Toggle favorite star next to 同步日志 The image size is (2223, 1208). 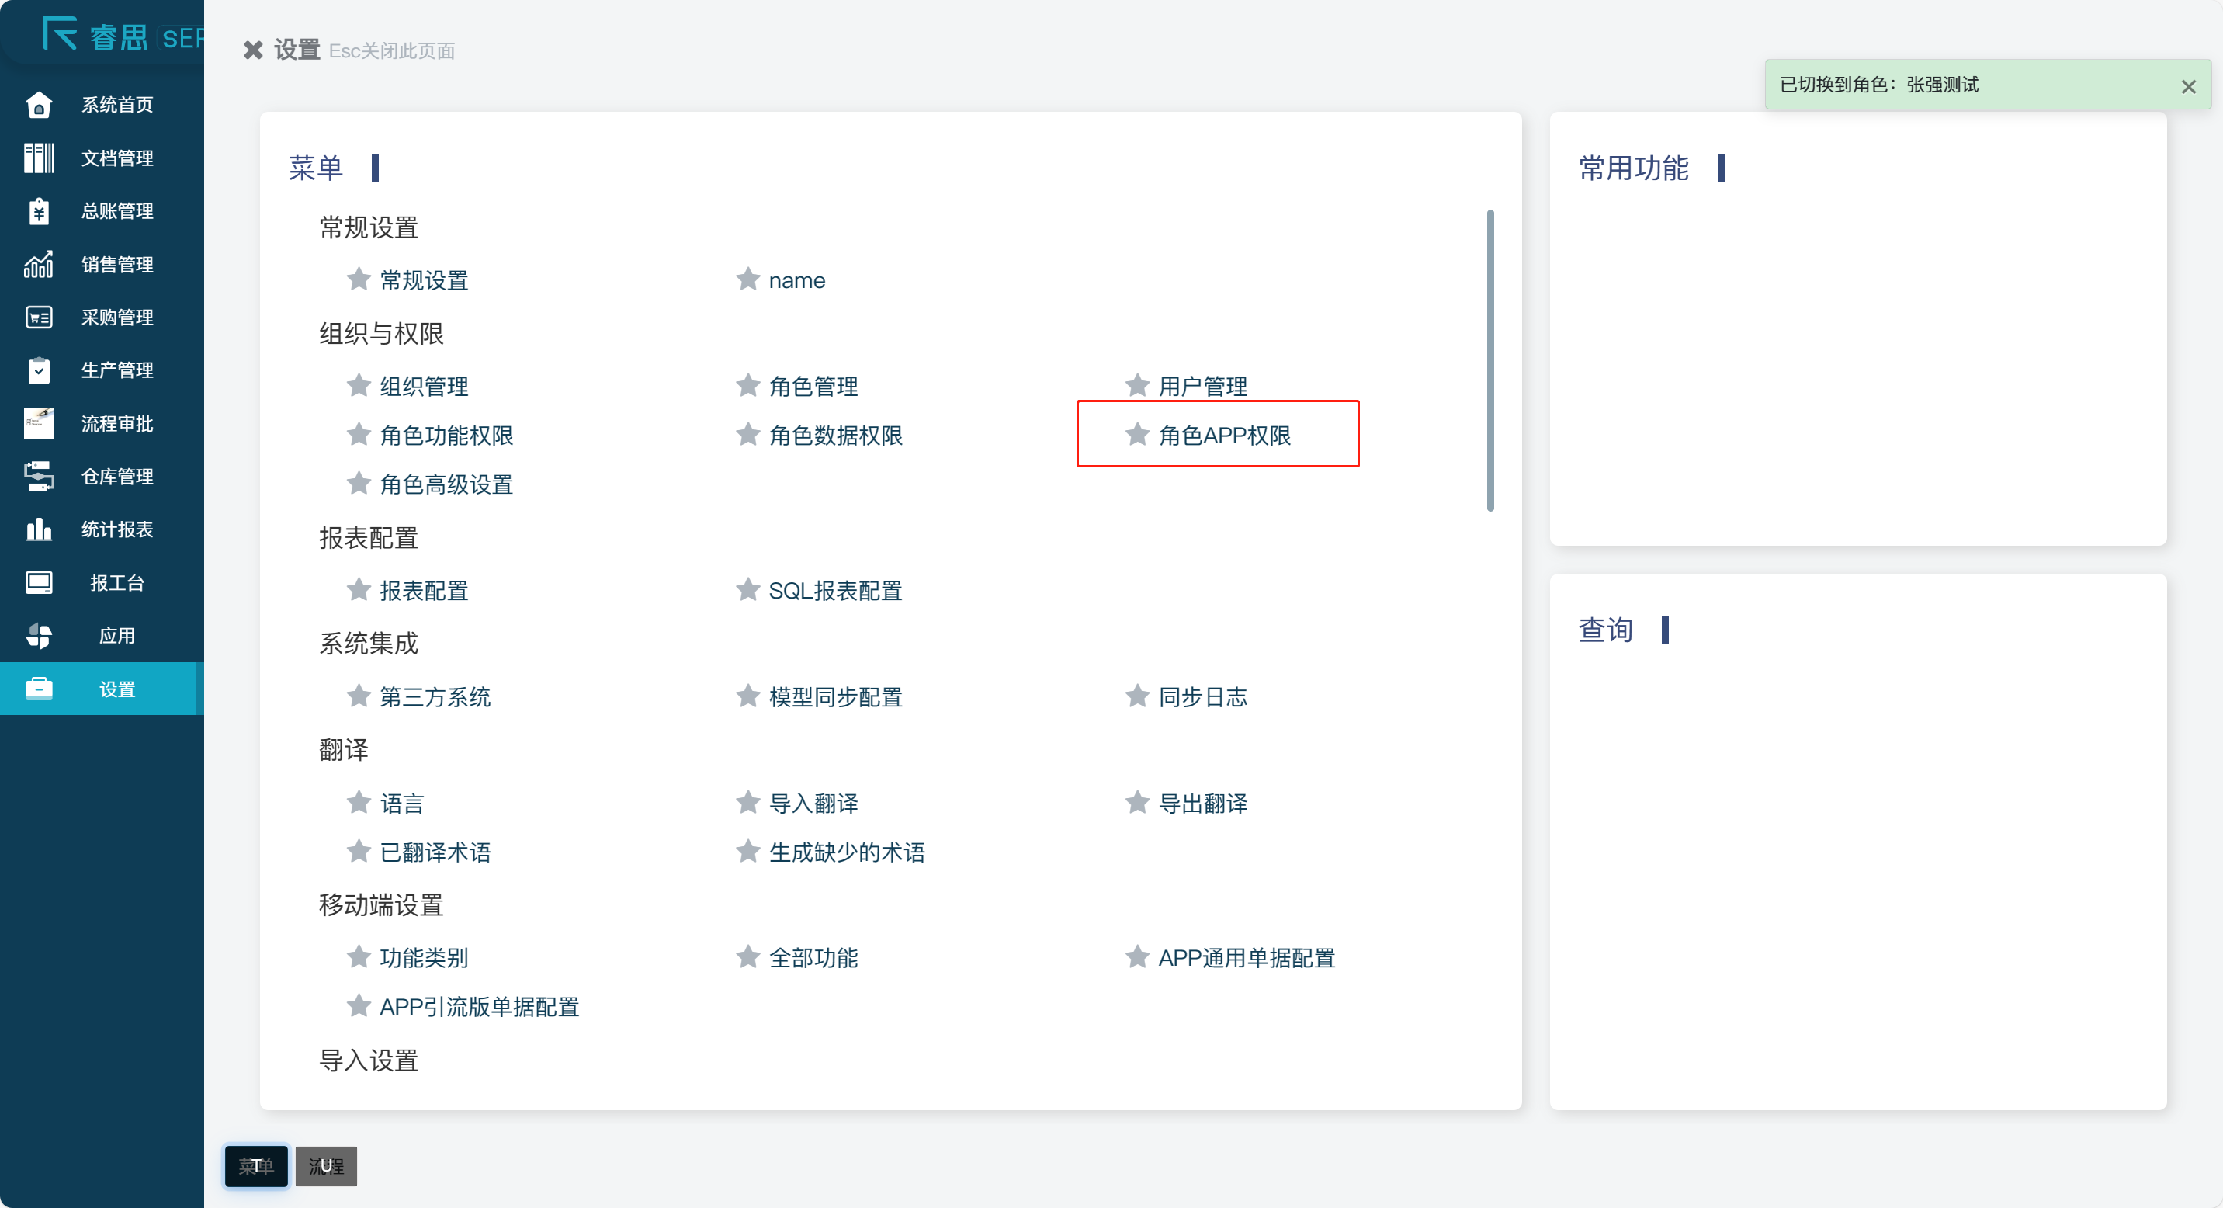[x=1136, y=696]
